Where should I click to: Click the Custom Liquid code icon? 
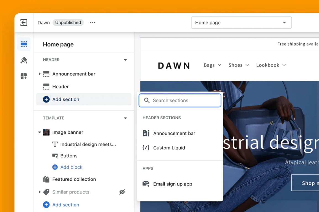(146, 148)
